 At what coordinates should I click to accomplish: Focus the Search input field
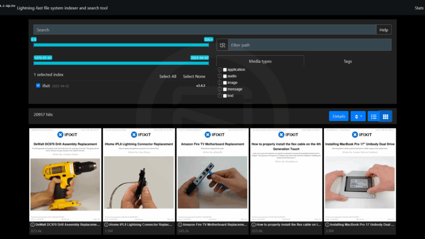tap(205, 30)
